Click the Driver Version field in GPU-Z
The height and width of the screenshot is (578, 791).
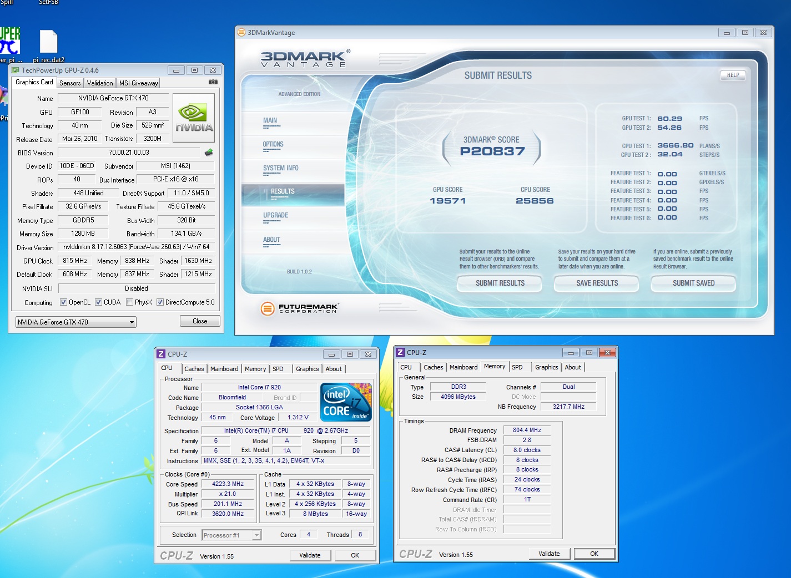(x=137, y=247)
